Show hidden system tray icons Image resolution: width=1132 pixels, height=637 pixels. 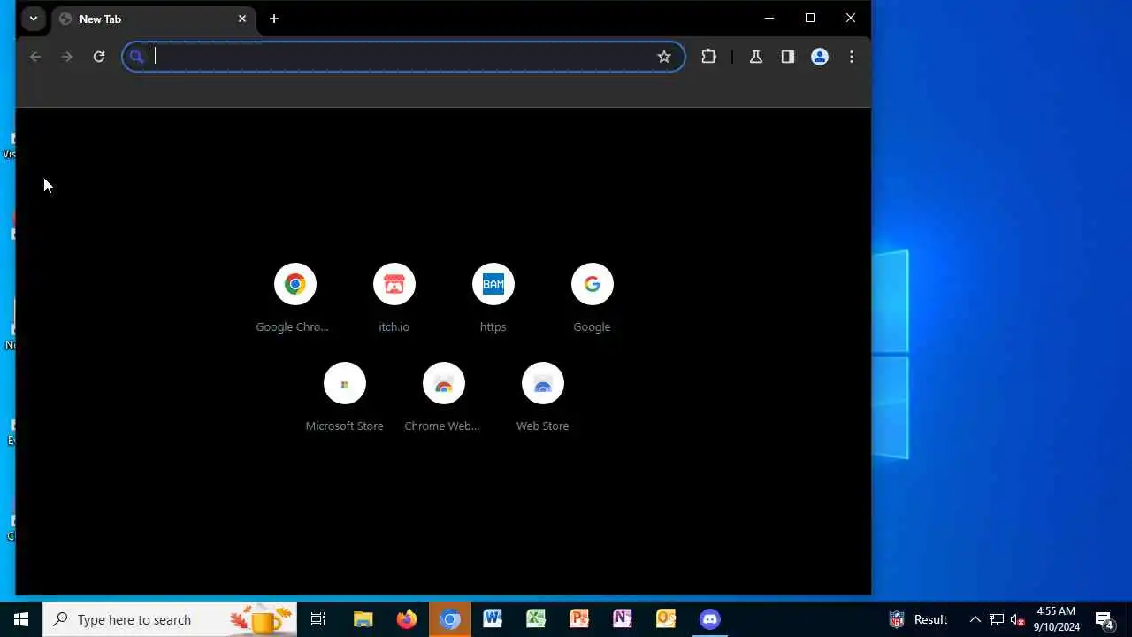[x=975, y=619]
